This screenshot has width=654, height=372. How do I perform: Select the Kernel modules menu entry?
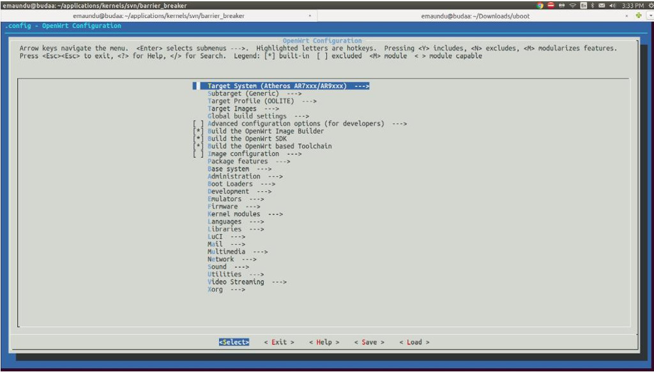coord(245,213)
